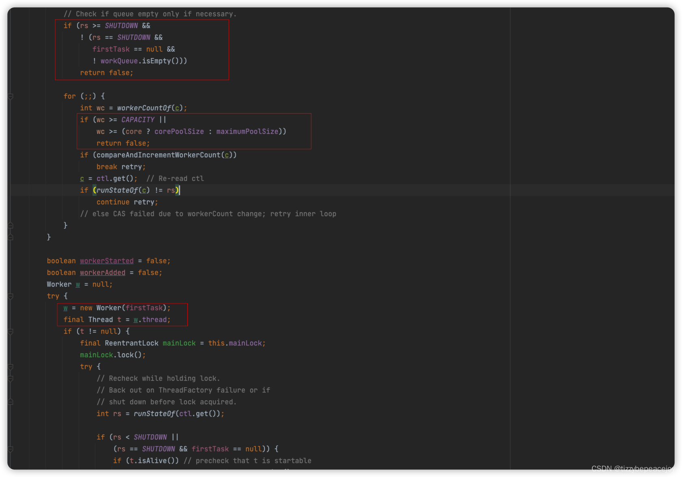This screenshot has width=682, height=477.
Task: Click Back out on ThreadFactory failure comment
Action: coord(183,390)
